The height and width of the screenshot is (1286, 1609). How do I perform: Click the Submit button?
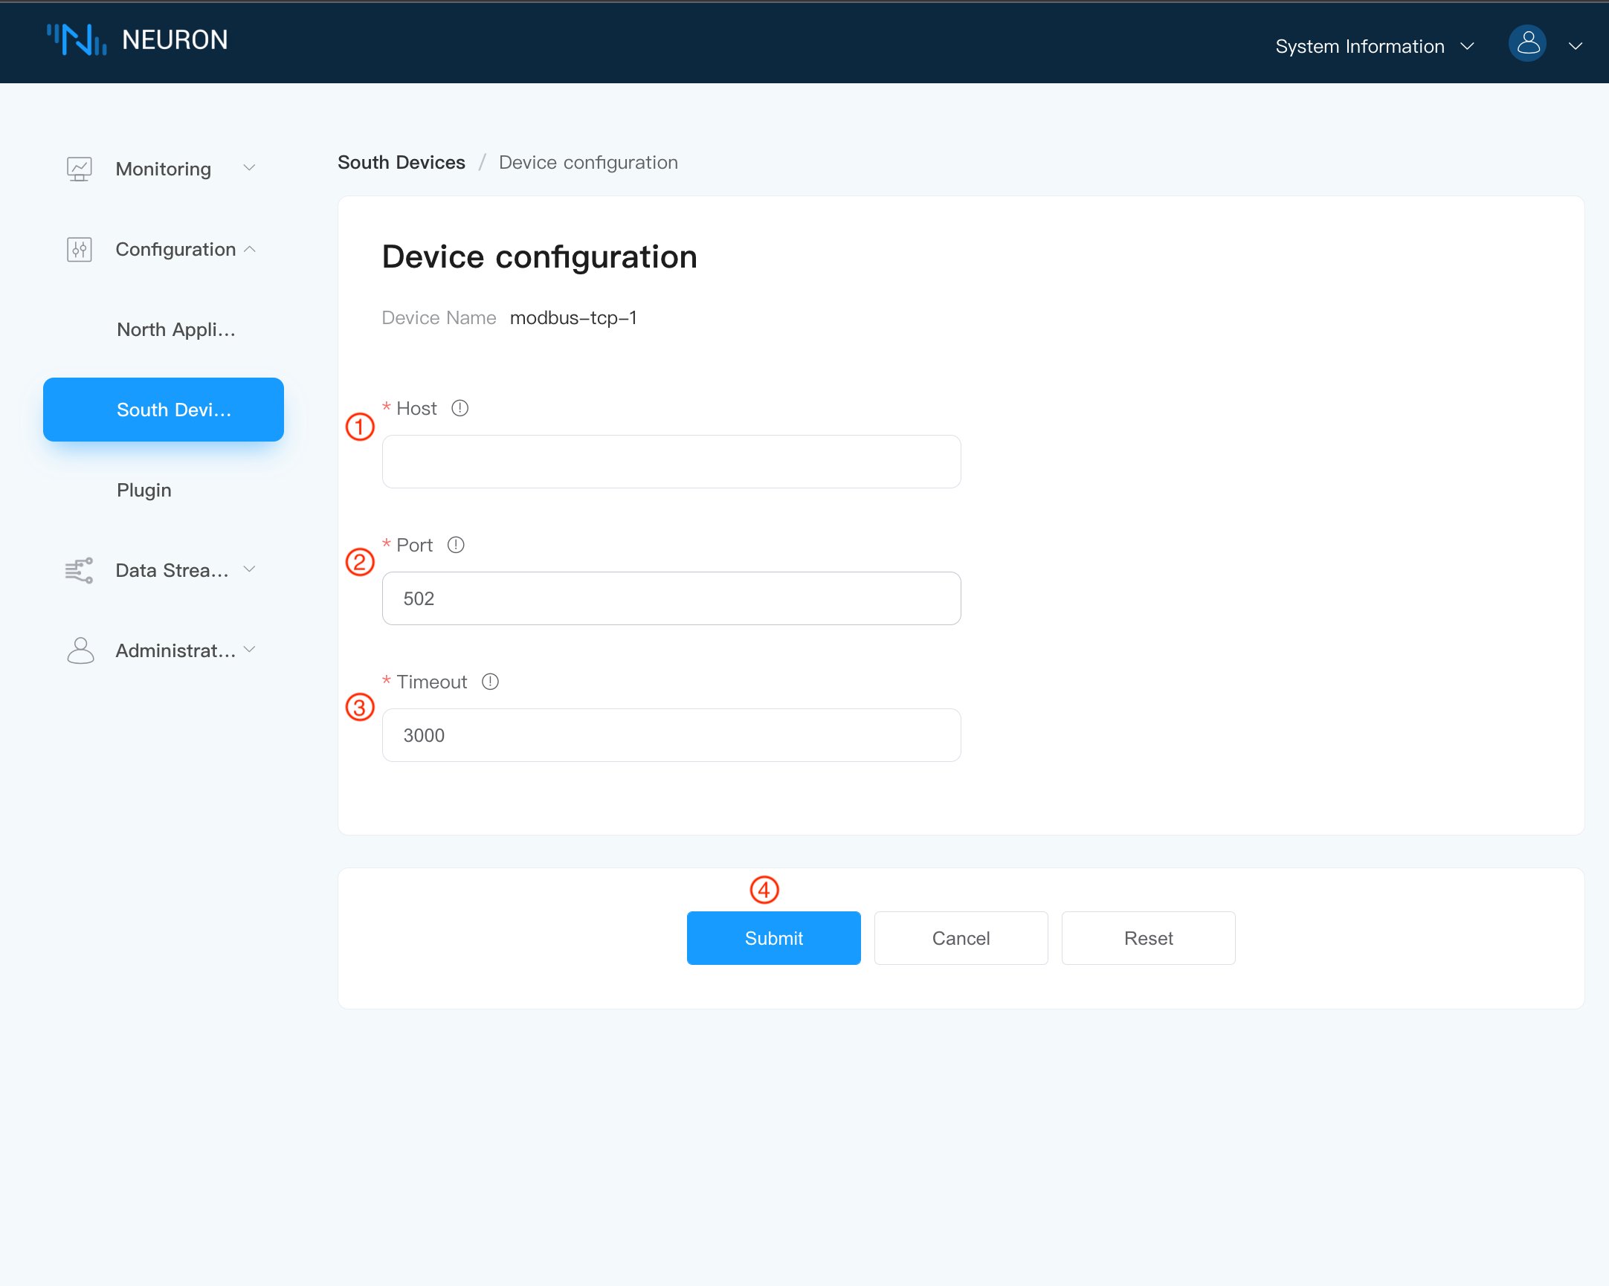pyautogui.click(x=773, y=937)
